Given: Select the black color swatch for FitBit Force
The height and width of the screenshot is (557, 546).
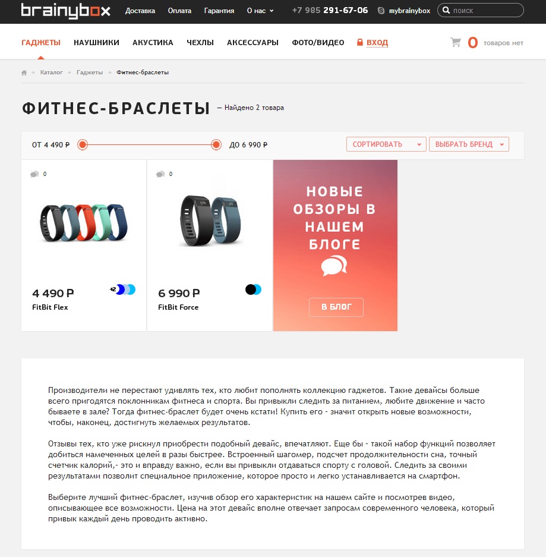Looking at the screenshot, I should [250, 289].
